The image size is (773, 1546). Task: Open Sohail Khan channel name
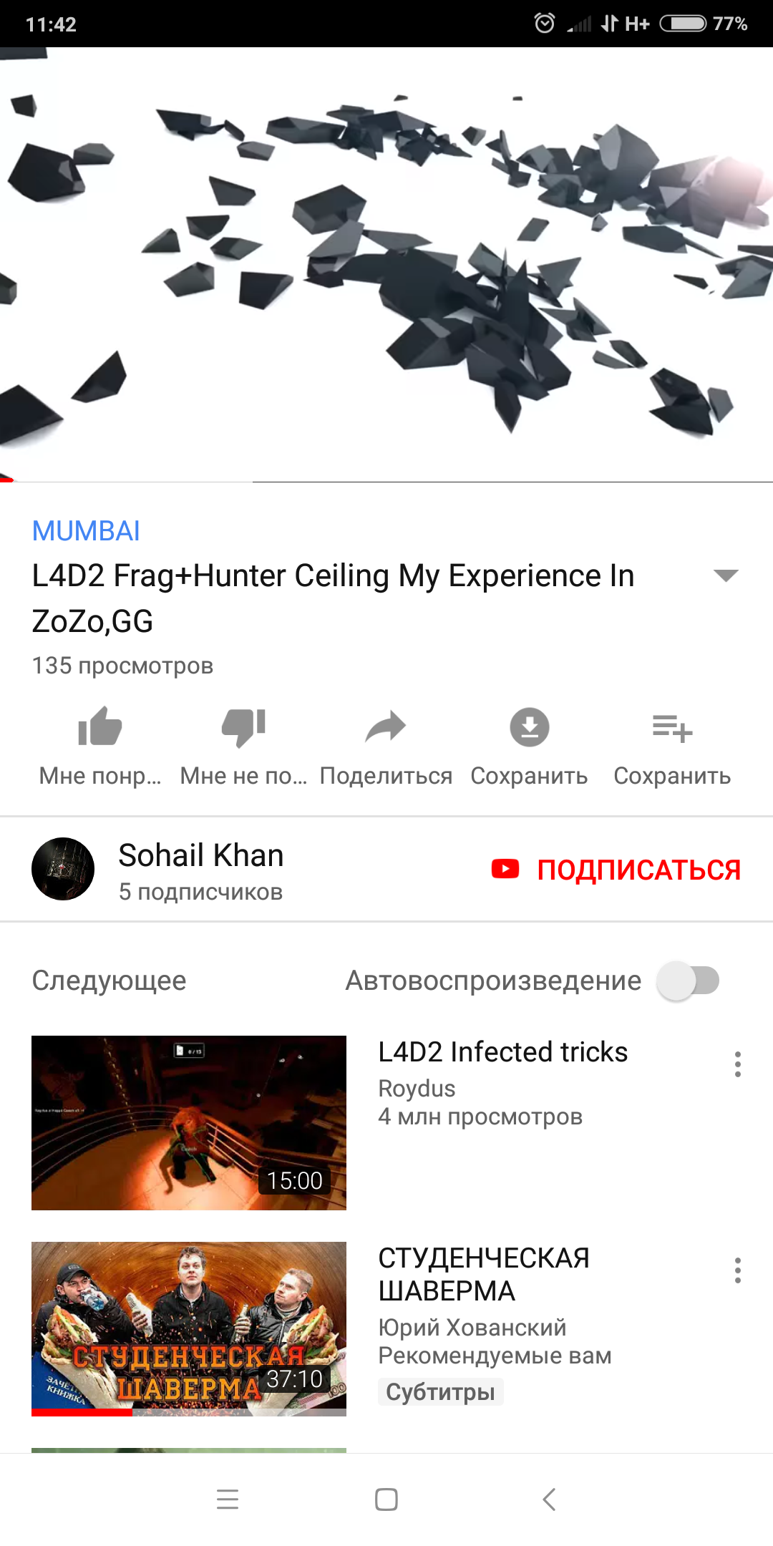click(x=201, y=855)
